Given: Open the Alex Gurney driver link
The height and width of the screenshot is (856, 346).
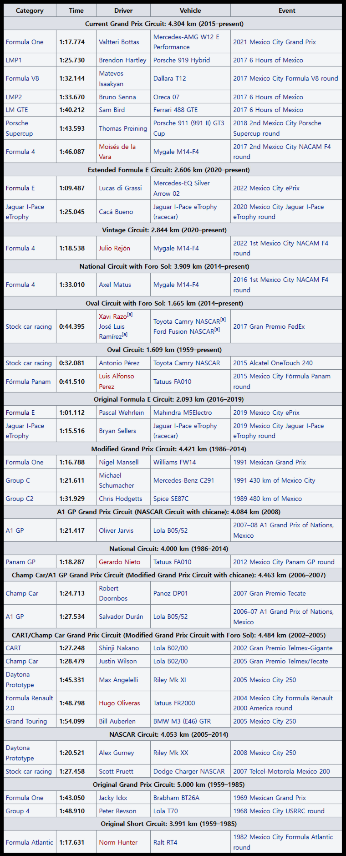Looking at the screenshot, I should pos(117,753).
